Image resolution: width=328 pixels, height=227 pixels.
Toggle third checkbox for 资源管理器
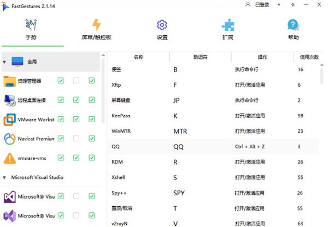[x=92, y=81]
